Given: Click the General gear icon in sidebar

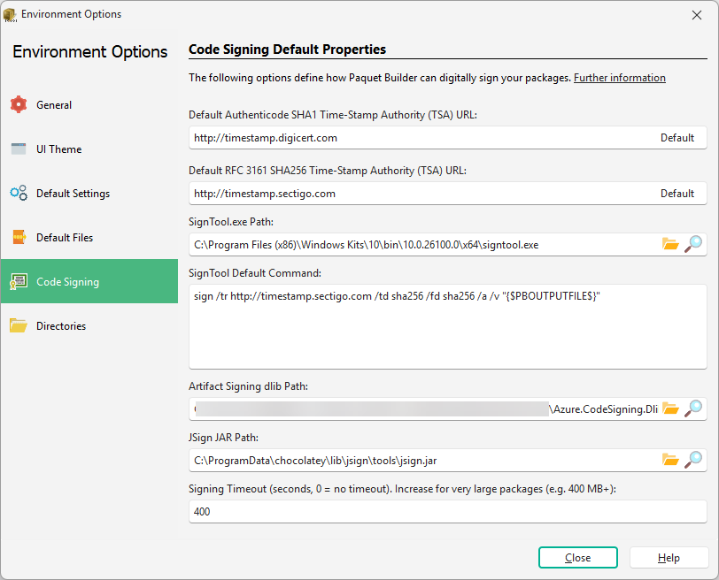Looking at the screenshot, I should pyautogui.click(x=19, y=105).
